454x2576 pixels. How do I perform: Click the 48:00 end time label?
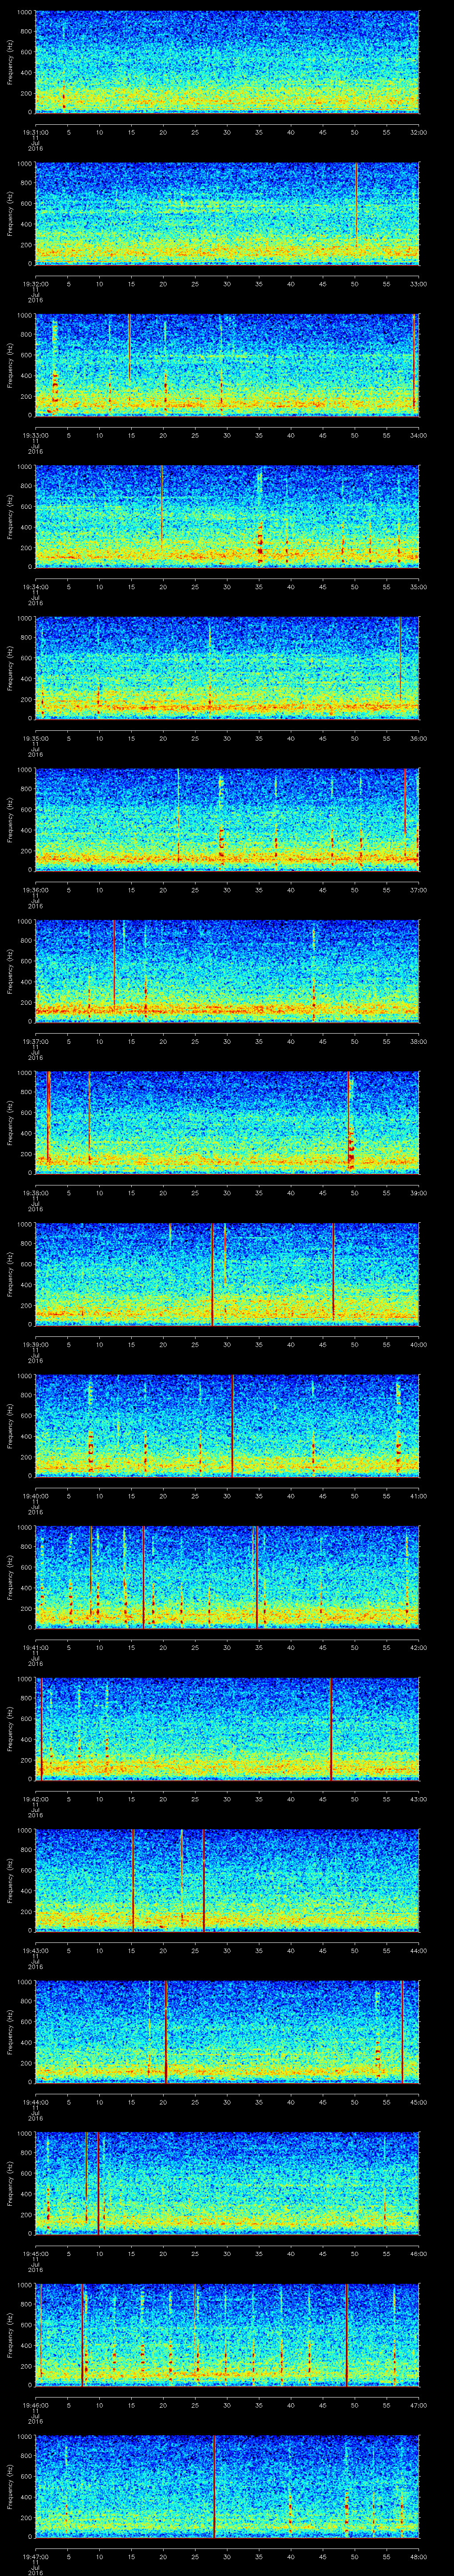tap(418, 2557)
